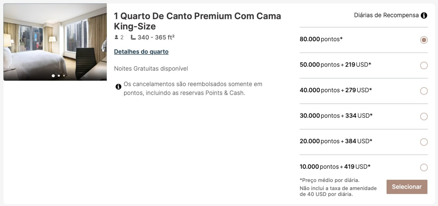
Task: Show the first photo via carousel dot
Action: click(53, 76)
